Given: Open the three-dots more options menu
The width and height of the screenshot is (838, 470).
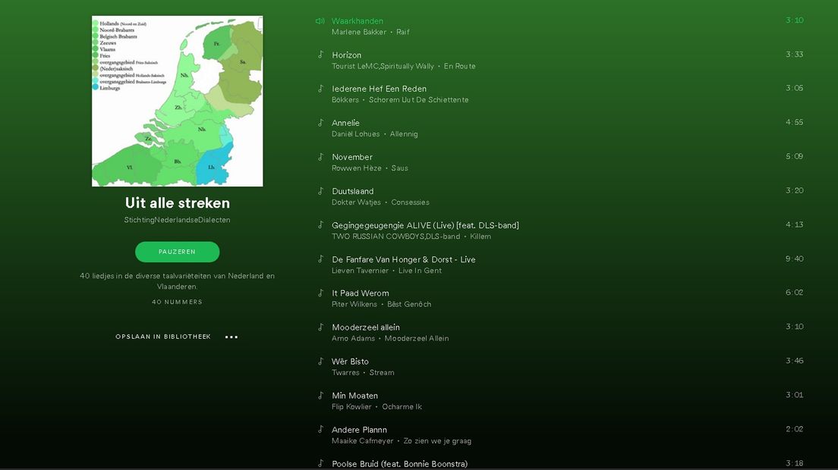Looking at the screenshot, I should click(232, 337).
